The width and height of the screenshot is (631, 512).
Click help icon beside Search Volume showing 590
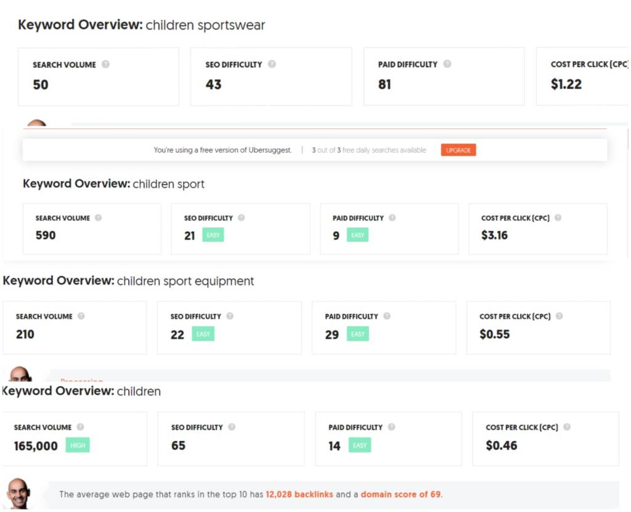coord(99,218)
